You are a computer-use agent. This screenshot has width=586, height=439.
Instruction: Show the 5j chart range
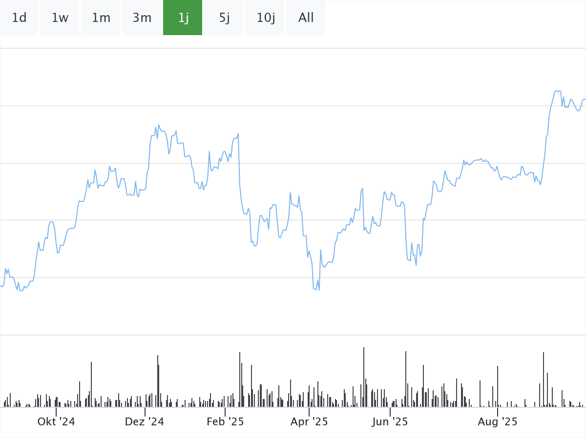pyautogui.click(x=224, y=18)
